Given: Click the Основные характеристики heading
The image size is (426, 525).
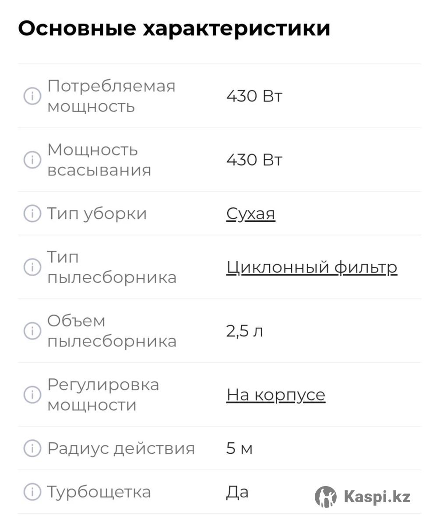Looking at the screenshot, I should click(174, 29).
